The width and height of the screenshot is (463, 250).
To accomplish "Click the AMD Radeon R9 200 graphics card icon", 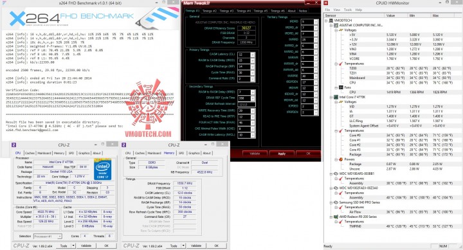I will click(336, 217).
